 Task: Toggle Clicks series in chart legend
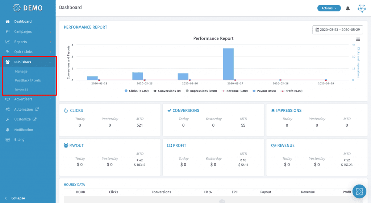tap(137, 91)
